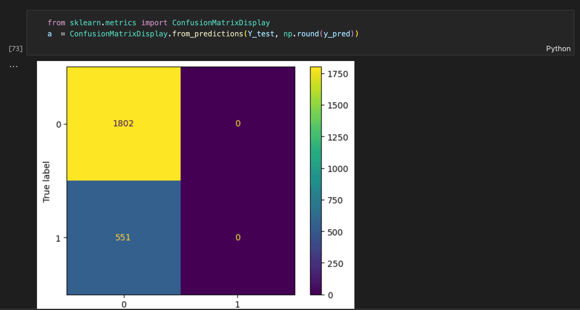This screenshot has height=310, width=580.
Task: Click y-axis tick label 0
Action: pos(59,124)
